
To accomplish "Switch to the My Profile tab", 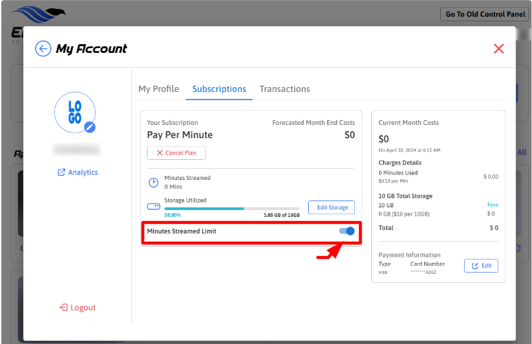I will 159,89.
